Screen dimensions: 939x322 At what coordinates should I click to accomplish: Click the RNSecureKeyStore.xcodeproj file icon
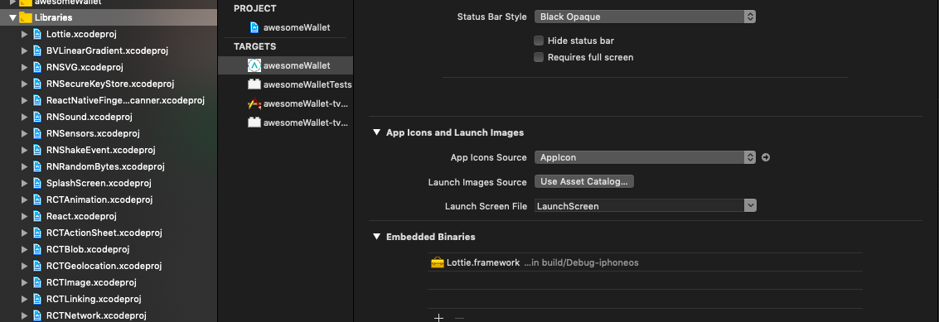[x=37, y=84]
